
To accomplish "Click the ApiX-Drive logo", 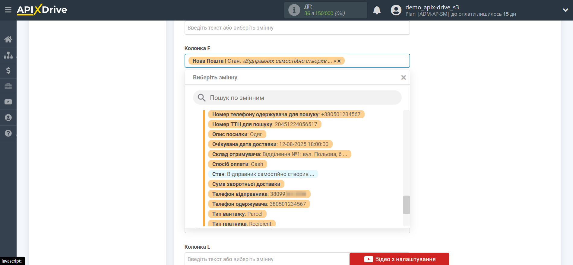I will (42, 10).
